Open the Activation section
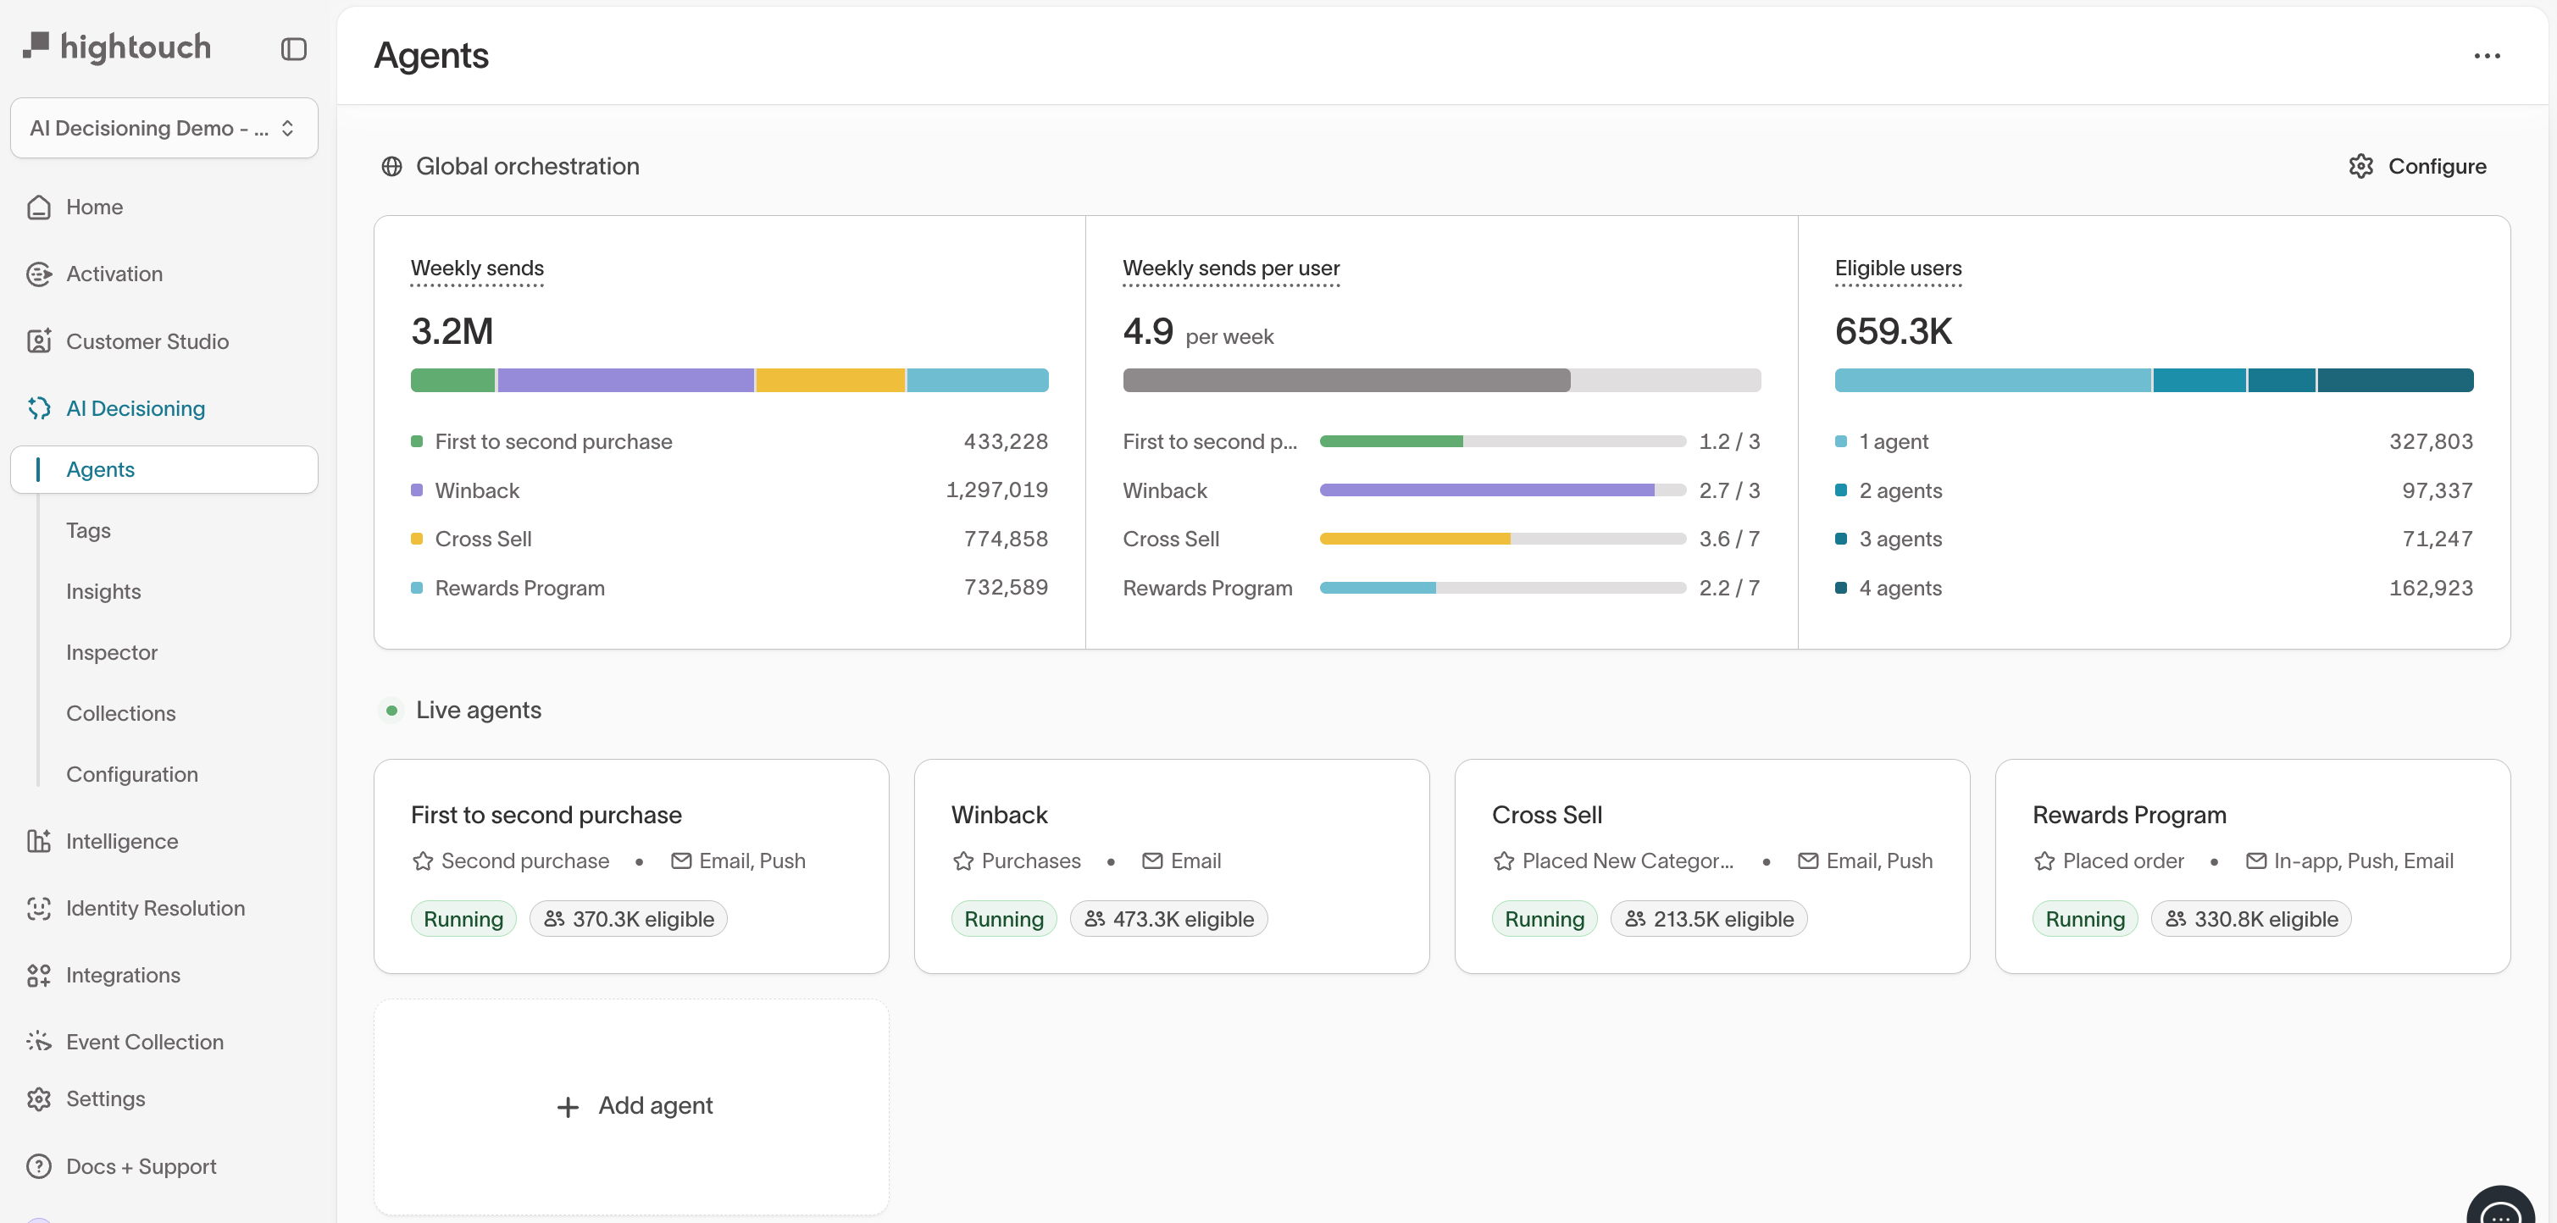Image resolution: width=2557 pixels, height=1223 pixels. click(114, 273)
